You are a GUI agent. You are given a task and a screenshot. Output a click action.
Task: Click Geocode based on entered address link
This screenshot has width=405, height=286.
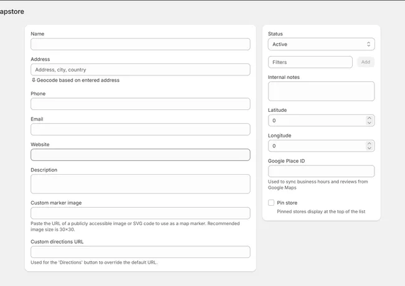click(75, 80)
